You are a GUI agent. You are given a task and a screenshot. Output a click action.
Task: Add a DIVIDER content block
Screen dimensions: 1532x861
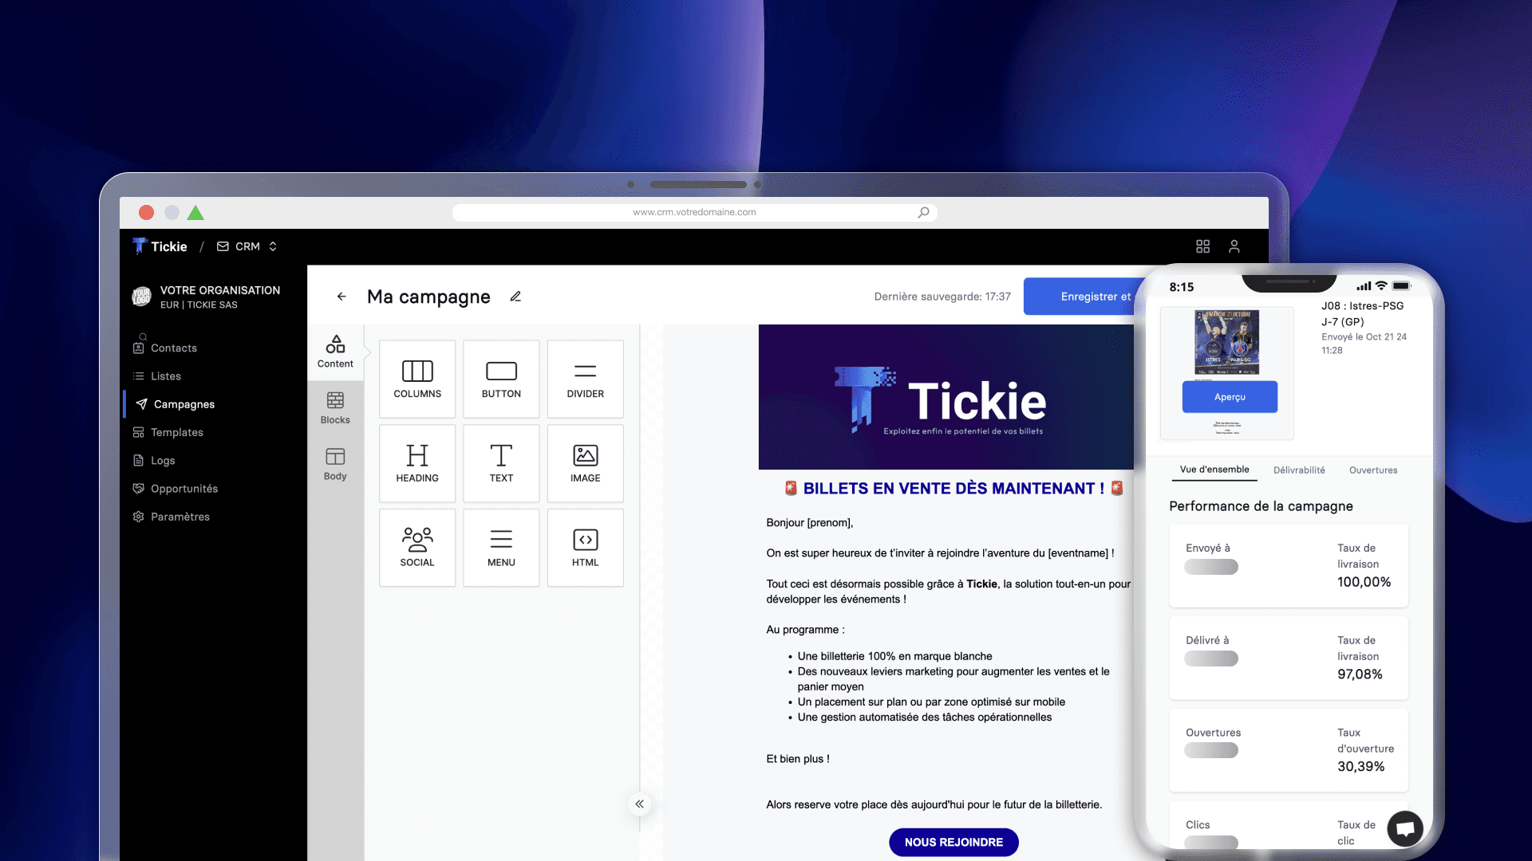(x=585, y=379)
